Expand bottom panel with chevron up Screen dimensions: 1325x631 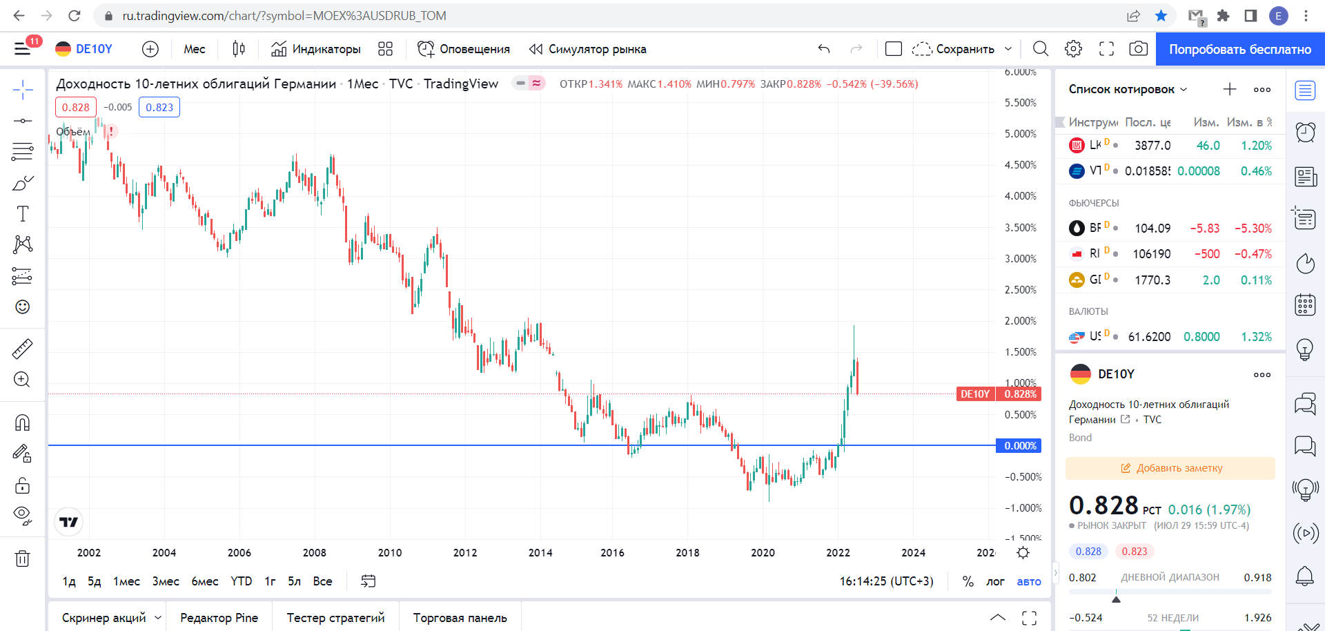click(998, 618)
